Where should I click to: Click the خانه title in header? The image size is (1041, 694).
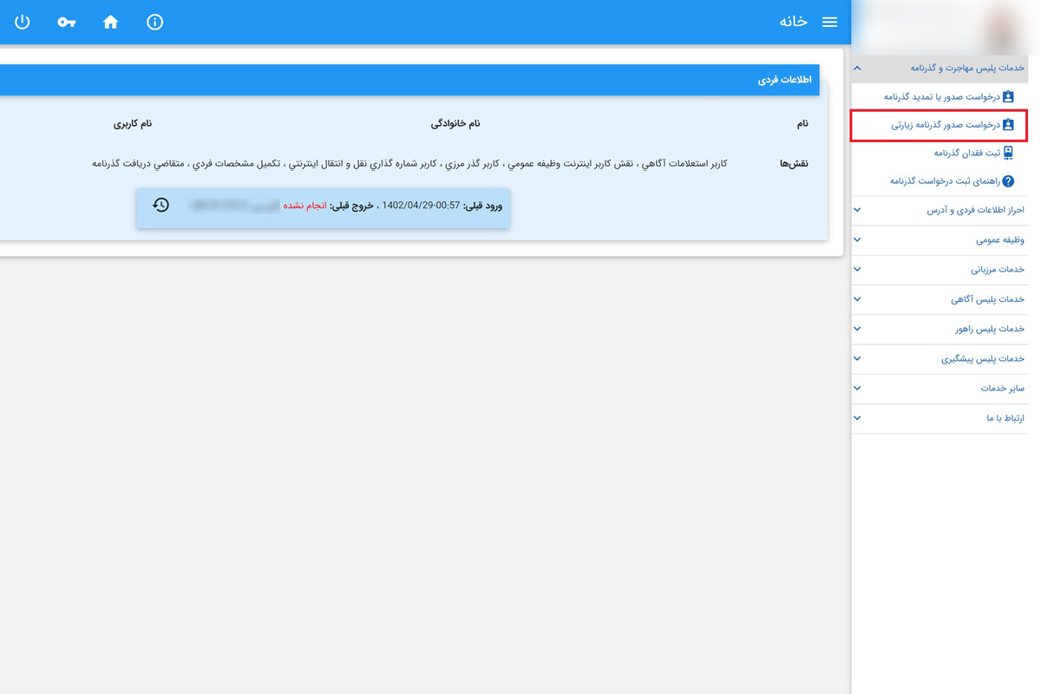[793, 22]
